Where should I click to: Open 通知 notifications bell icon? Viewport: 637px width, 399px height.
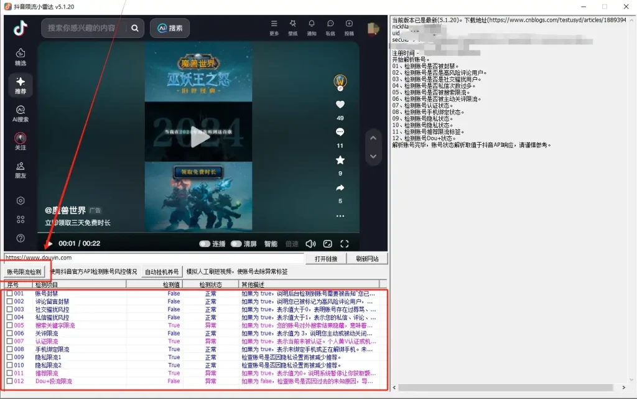[x=312, y=28]
